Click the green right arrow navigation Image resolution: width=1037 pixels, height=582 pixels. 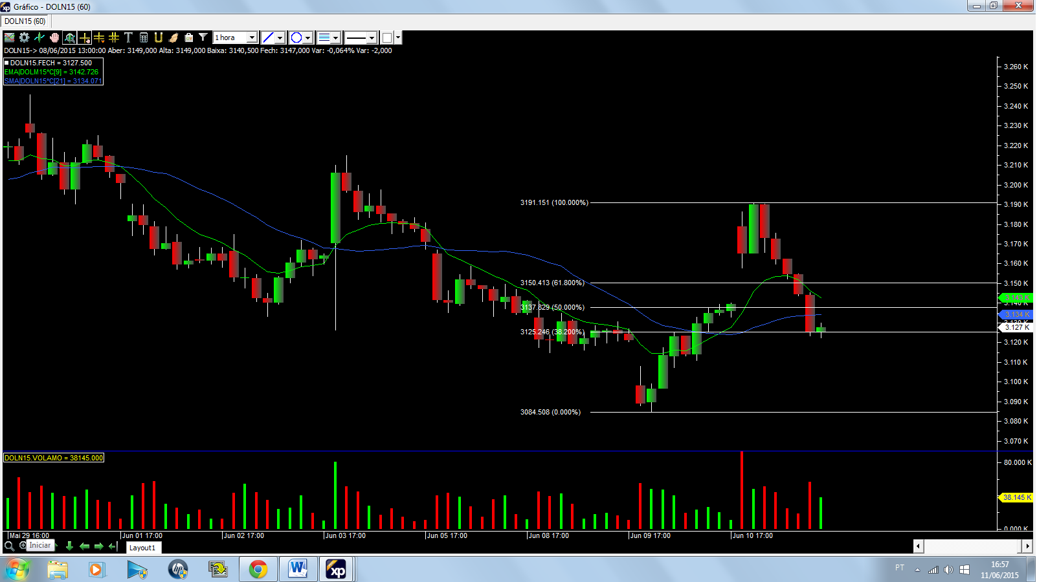point(98,546)
